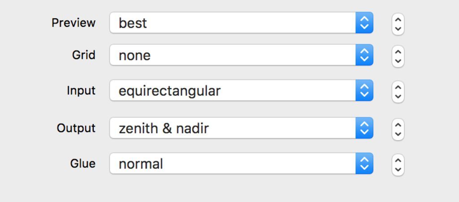The image size is (459, 202).
Task: Click the blue chevron button on Preview popup
Action: [x=364, y=23]
